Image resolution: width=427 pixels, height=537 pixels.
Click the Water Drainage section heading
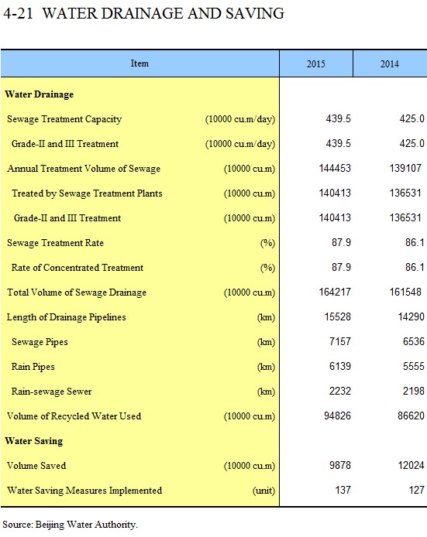[x=39, y=94]
